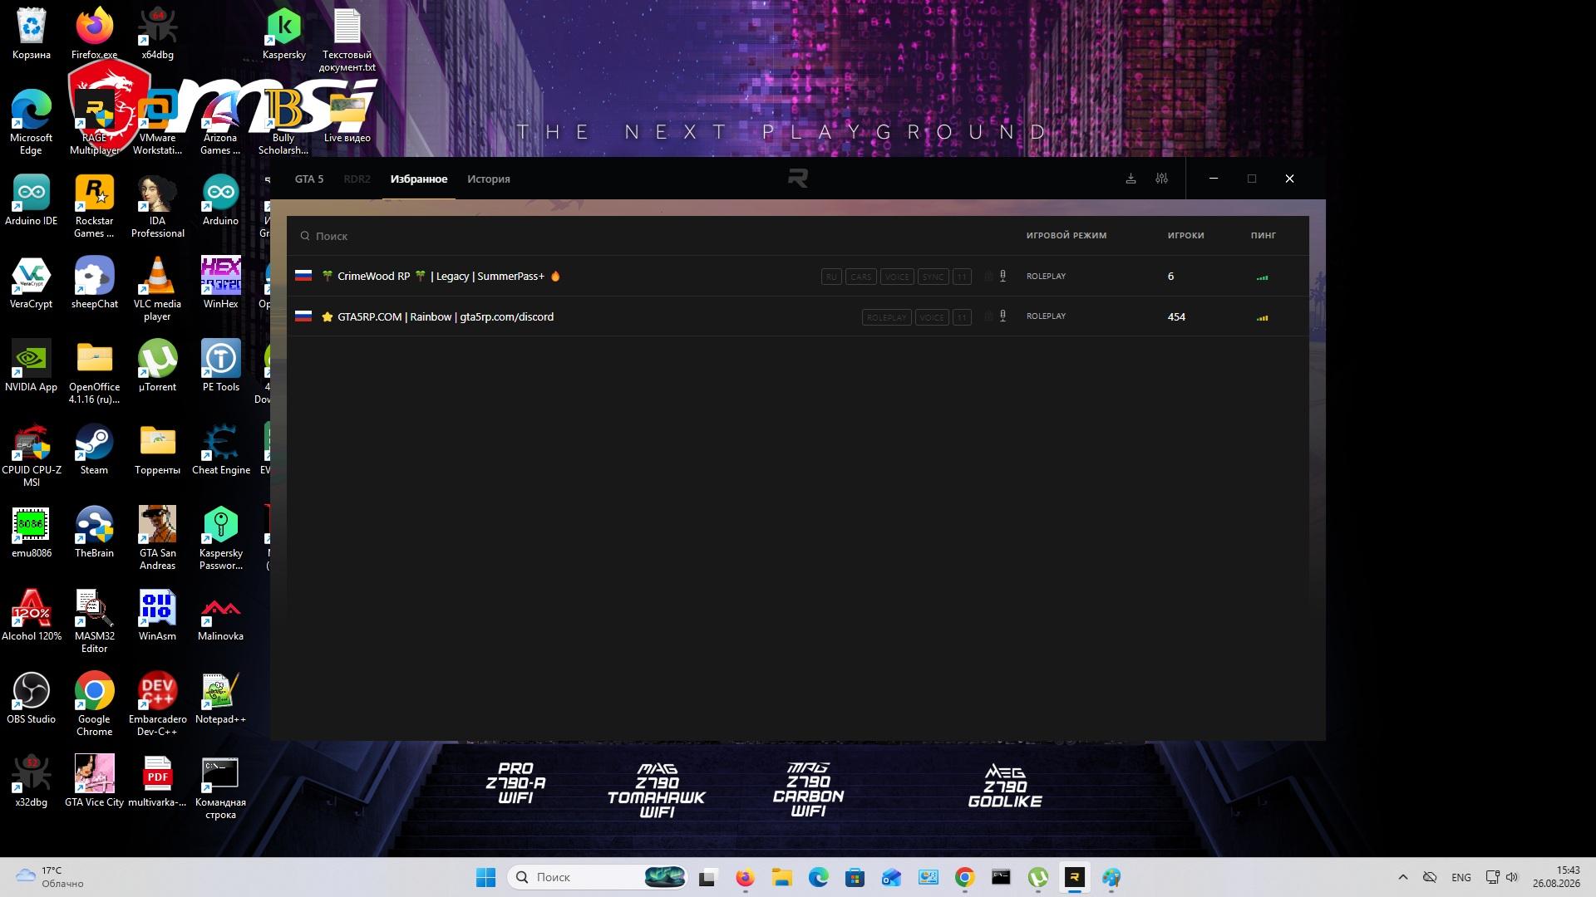Screen dimensions: 1596x897
Task: Select the Arduino IDE desktop icon
Action: pos(32,201)
